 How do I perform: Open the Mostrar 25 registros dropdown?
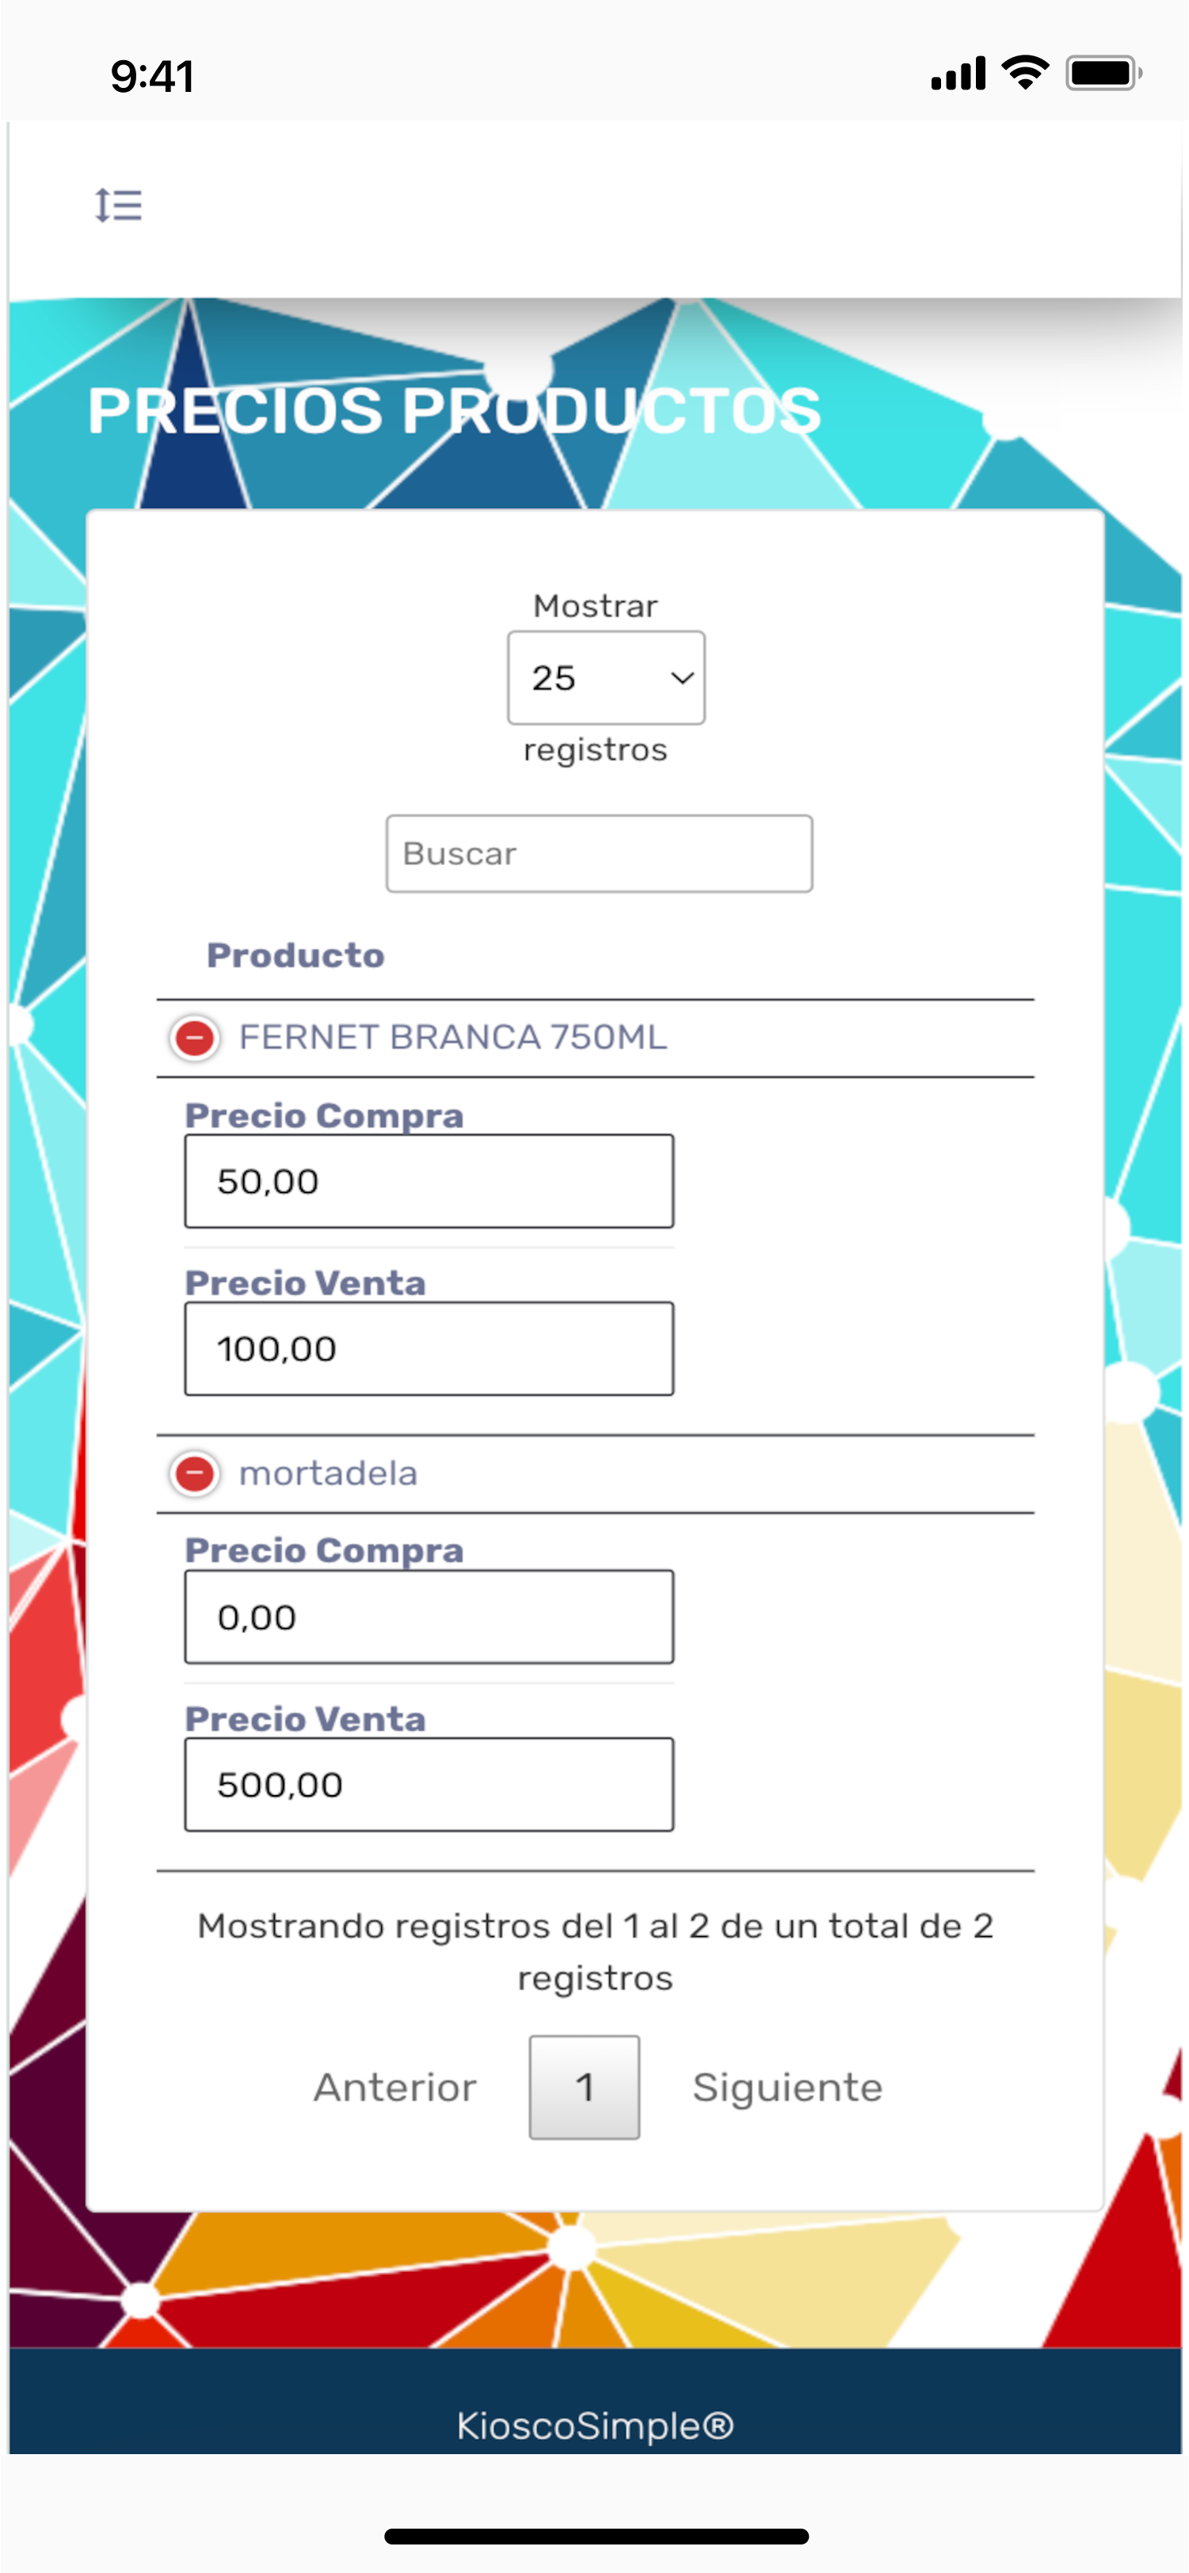605,677
